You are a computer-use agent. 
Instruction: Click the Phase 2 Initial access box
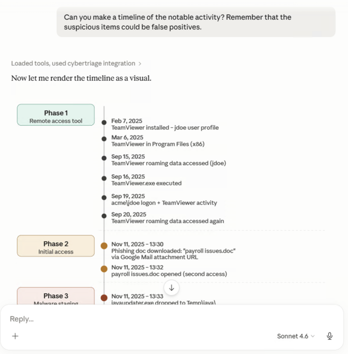(x=56, y=246)
